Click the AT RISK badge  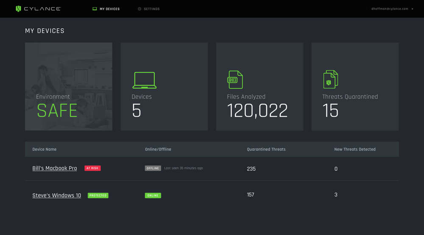pos(92,168)
